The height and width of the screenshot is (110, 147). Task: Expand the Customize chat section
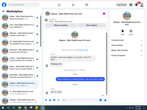point(127,40)
